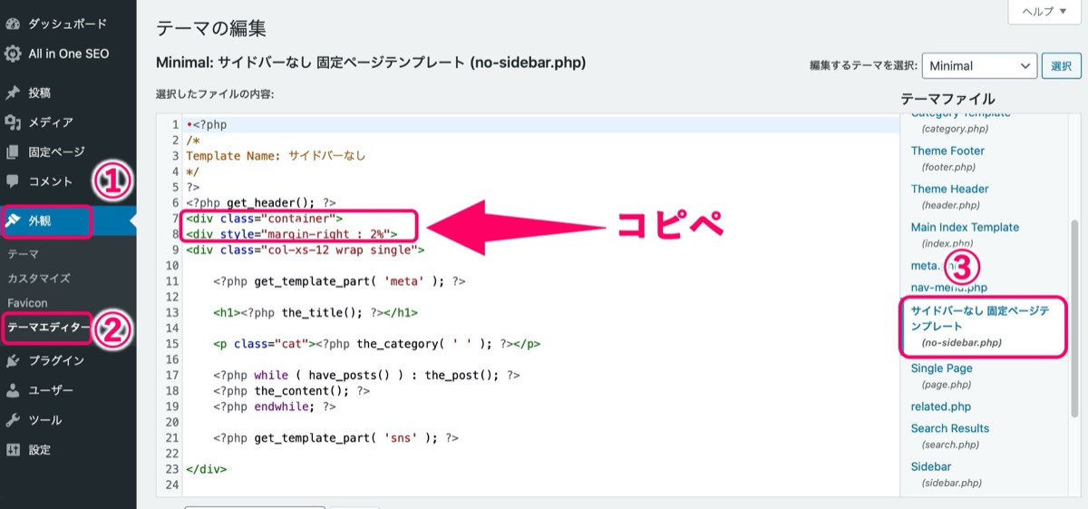Click the comment bubble icon beside コメント
The height and width of the screenshot is (509, 1088).
(x=13, y=181)
